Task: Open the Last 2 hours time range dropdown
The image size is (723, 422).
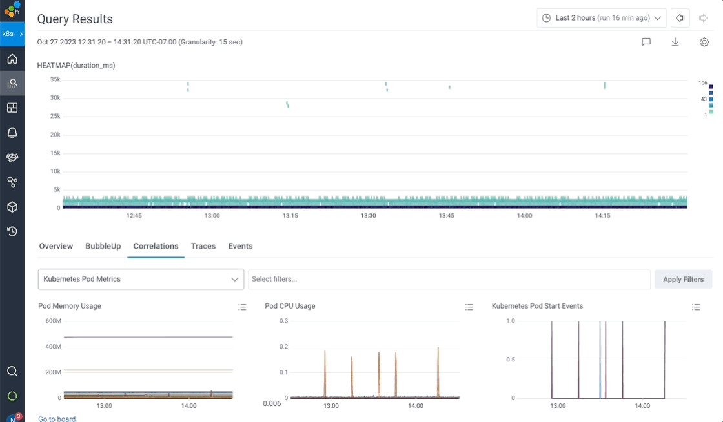Action: pyautogui.click(x=601, y=17)
